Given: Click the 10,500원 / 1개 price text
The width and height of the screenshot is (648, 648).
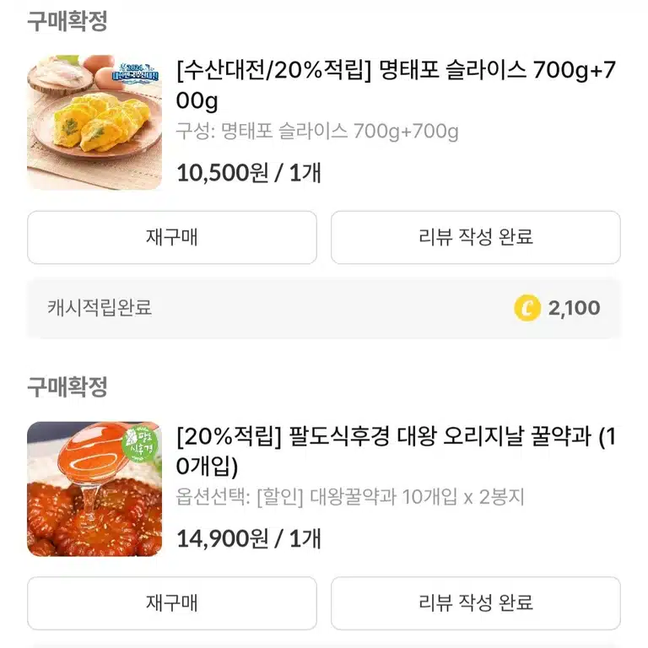Looking at the screenshot, I should [x=248, y=173].
